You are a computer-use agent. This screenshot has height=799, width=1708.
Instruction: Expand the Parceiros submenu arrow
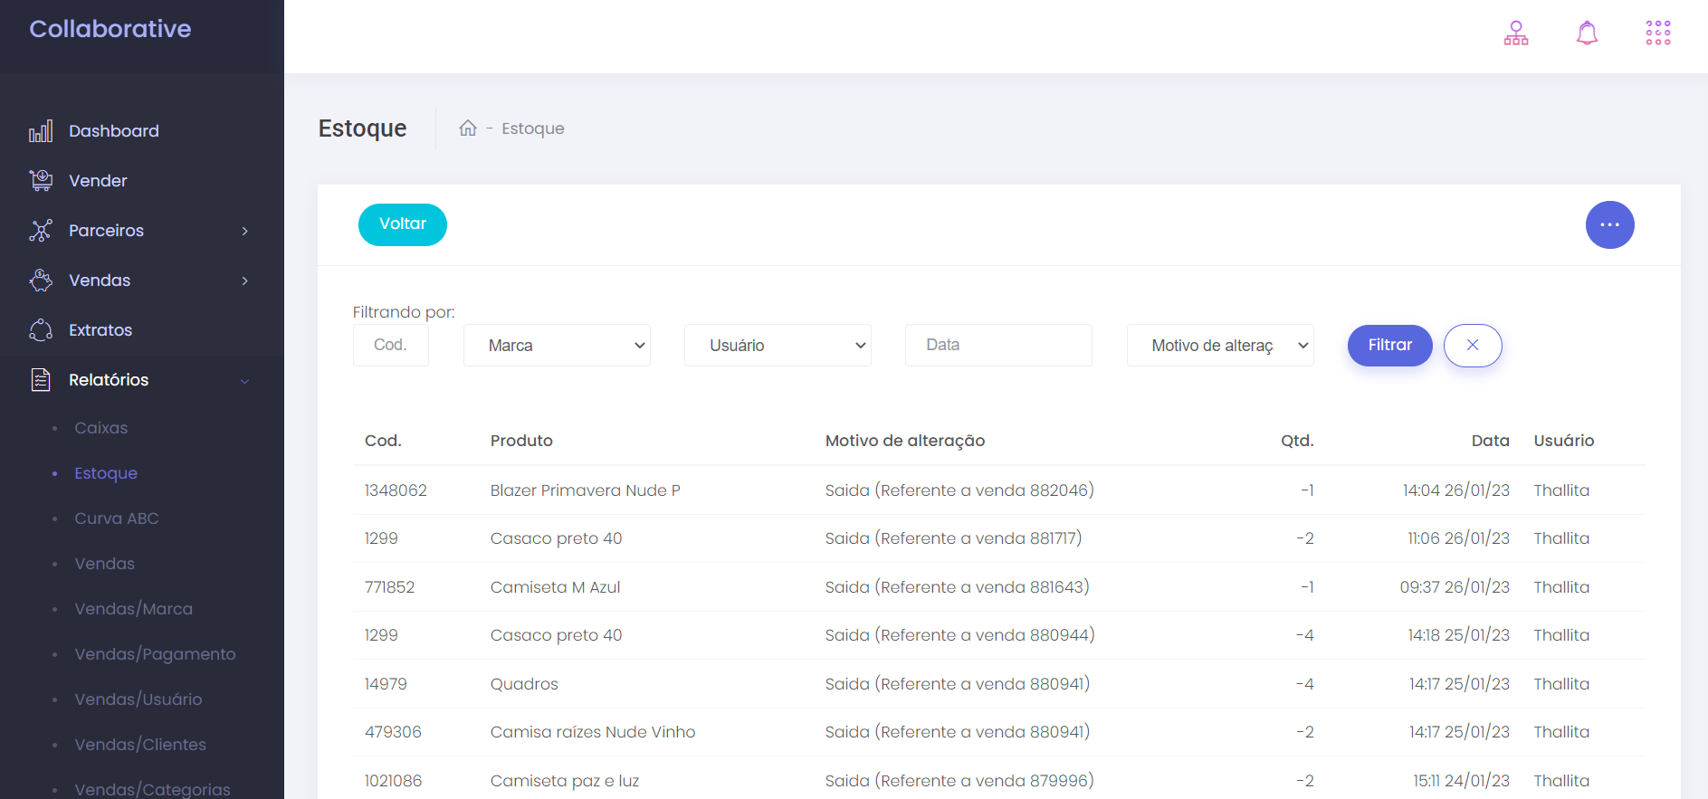click(x=244, y=231)
